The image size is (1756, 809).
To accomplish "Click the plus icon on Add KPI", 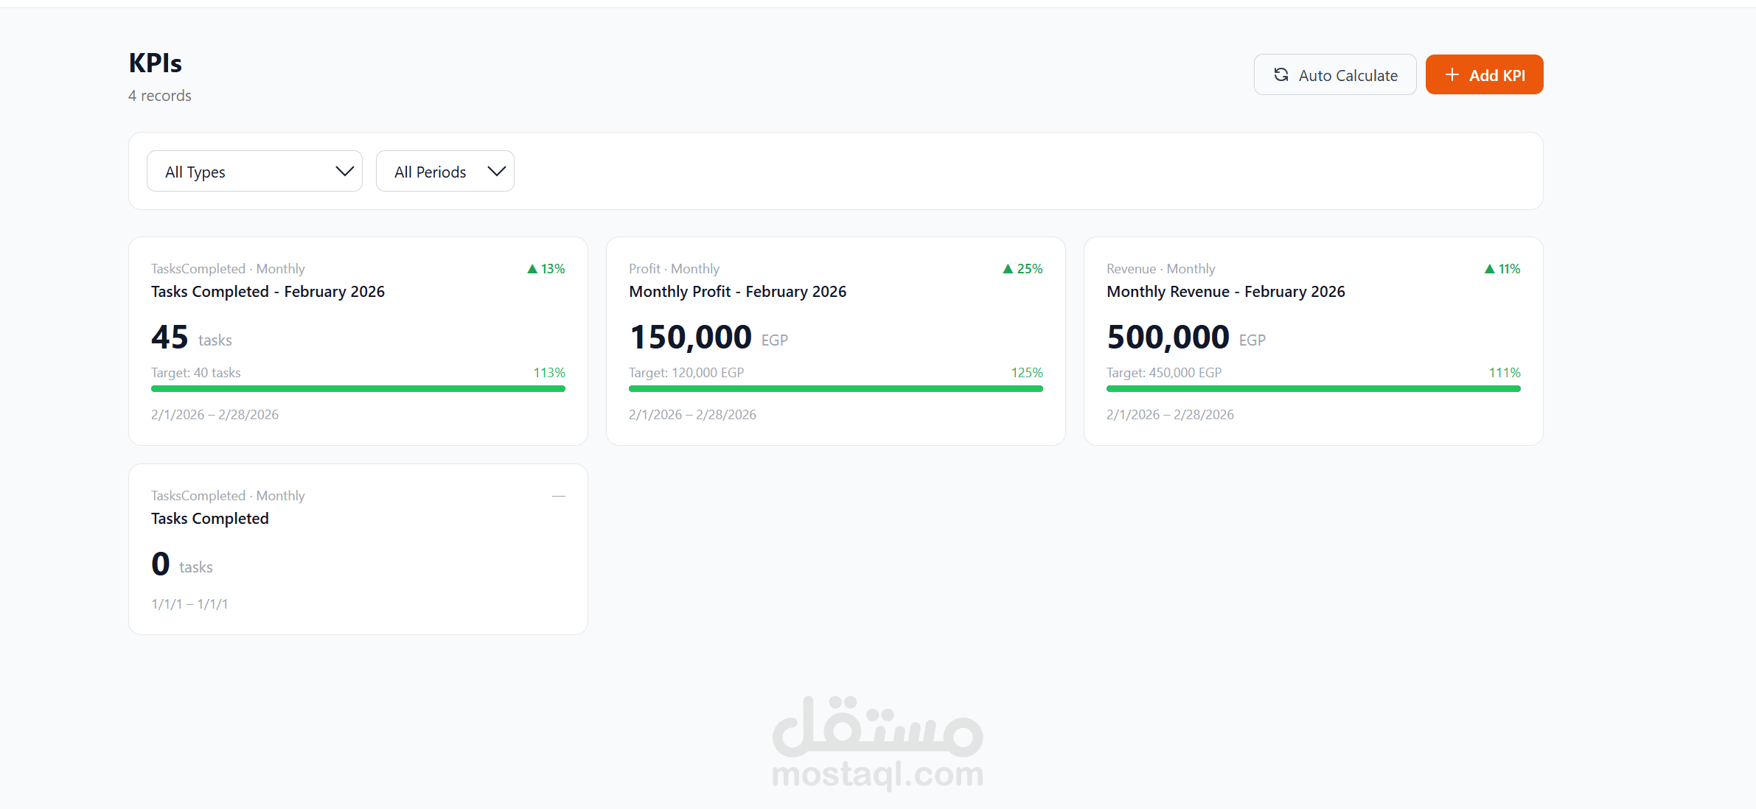I will pos(1452,74).
